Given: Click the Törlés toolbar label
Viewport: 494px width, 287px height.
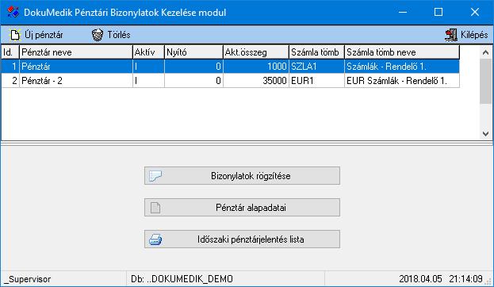Looking at the screenshot, I should (119, 35).
